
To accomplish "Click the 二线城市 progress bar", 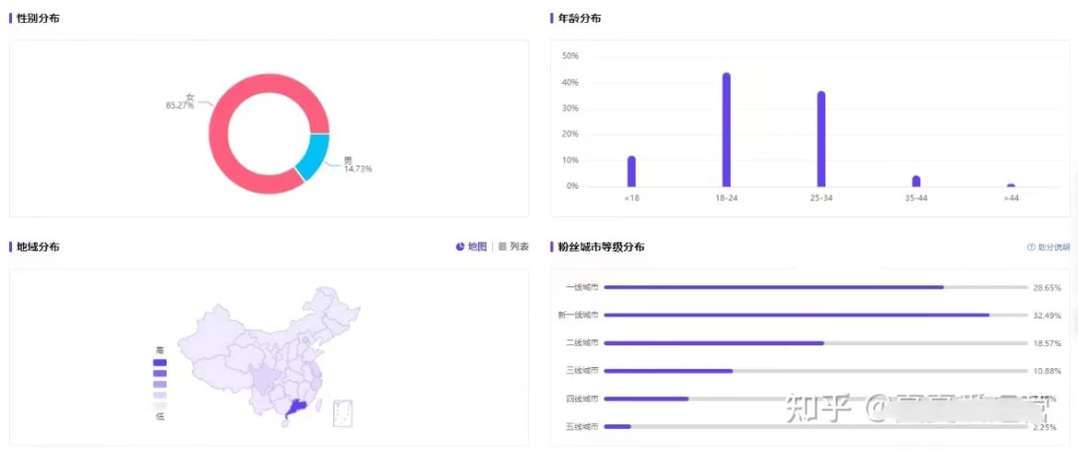I will 815,343.
